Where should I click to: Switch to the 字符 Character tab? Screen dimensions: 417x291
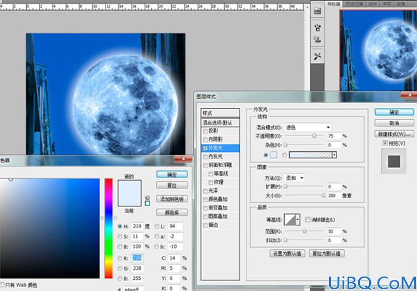click(x=387, y=4)
